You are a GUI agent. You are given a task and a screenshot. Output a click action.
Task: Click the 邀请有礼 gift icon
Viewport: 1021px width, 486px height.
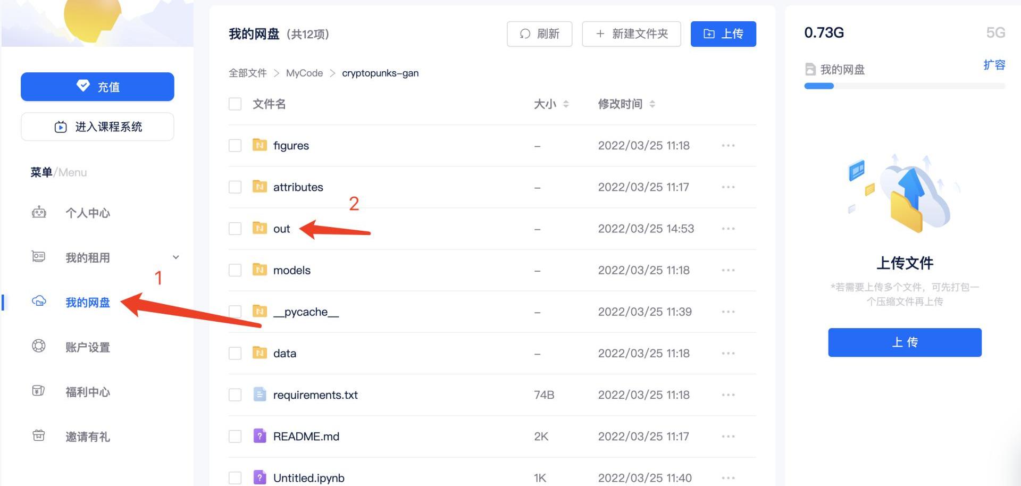39,436
